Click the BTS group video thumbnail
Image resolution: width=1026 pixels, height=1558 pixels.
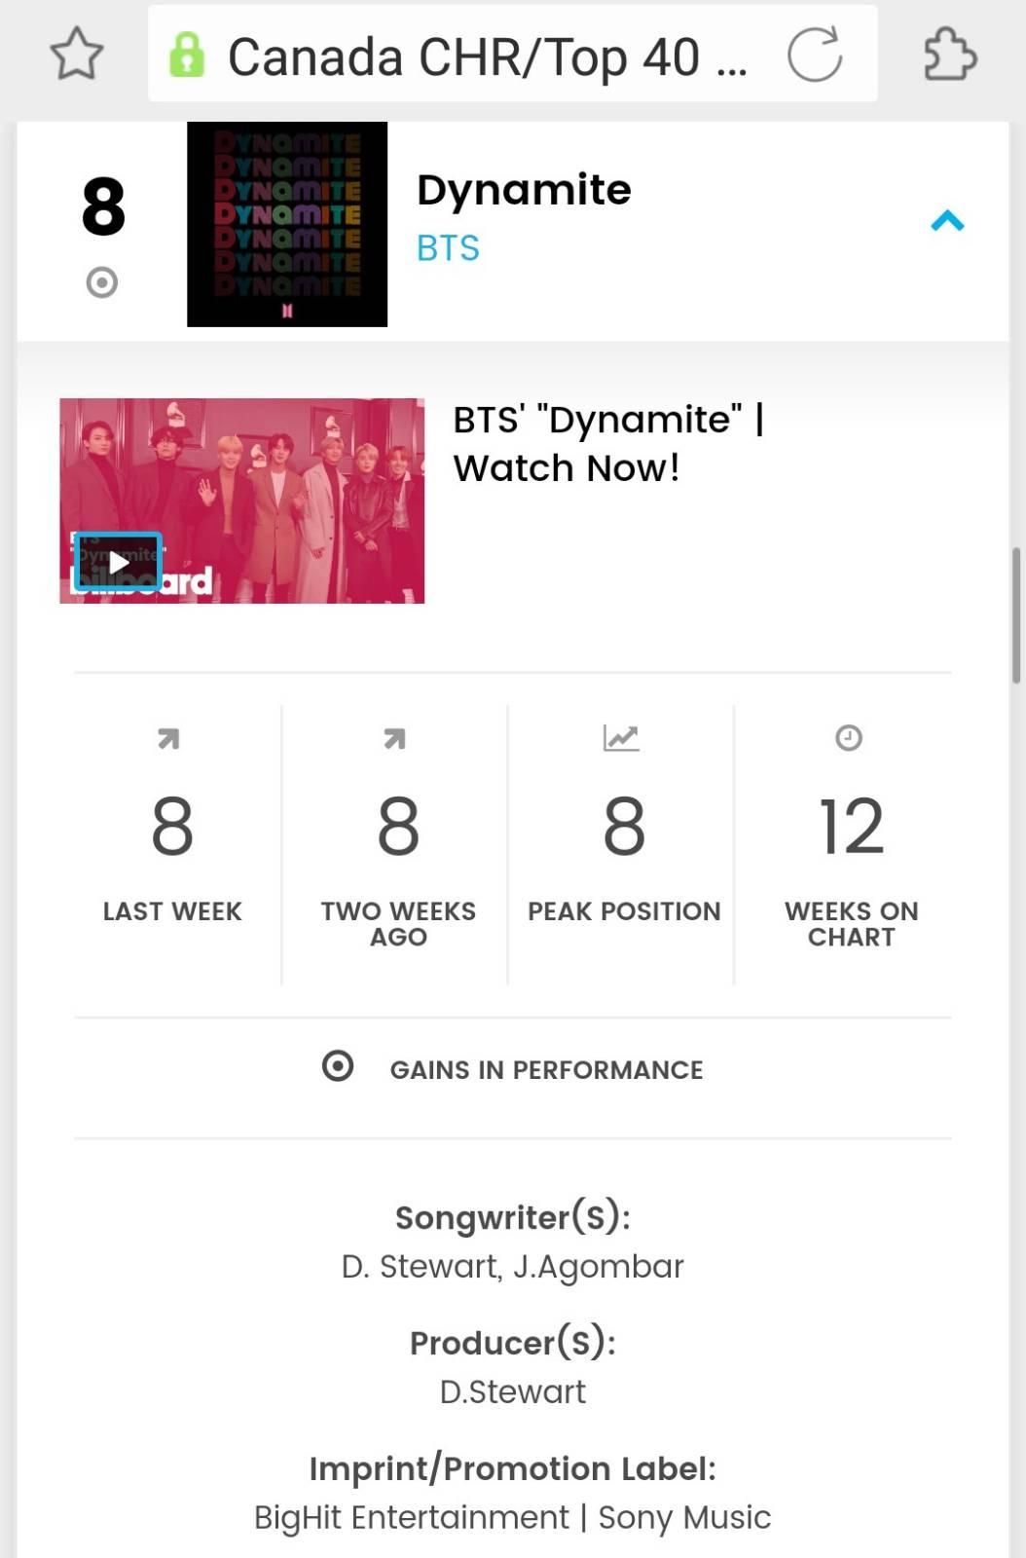point(242,501)
